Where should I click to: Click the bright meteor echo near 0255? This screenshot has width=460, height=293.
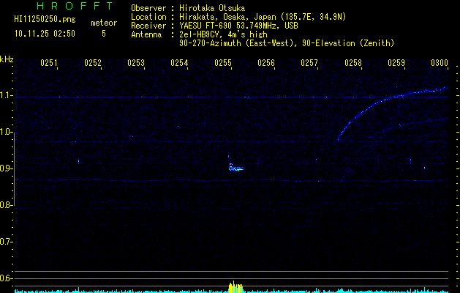coord(235,167)
